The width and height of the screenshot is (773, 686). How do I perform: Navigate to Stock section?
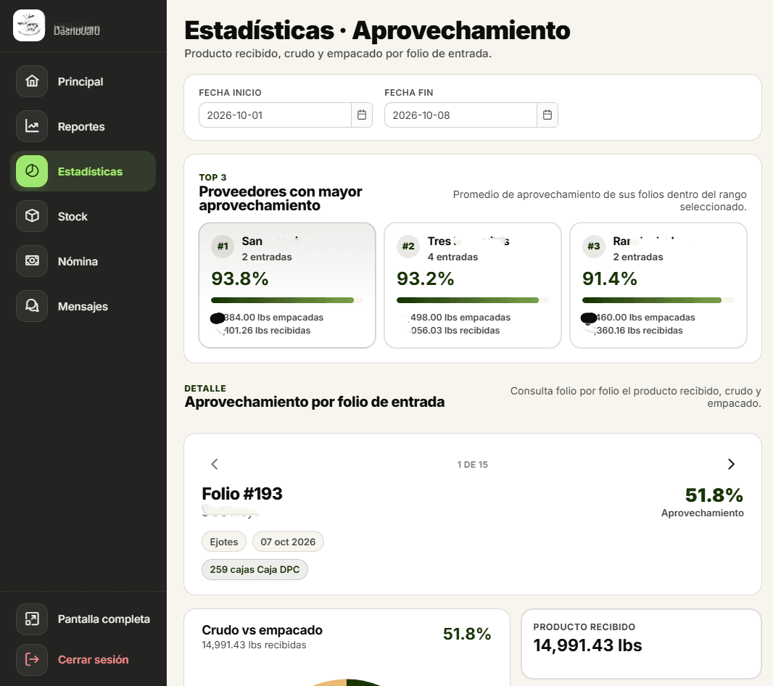(83, 216)
